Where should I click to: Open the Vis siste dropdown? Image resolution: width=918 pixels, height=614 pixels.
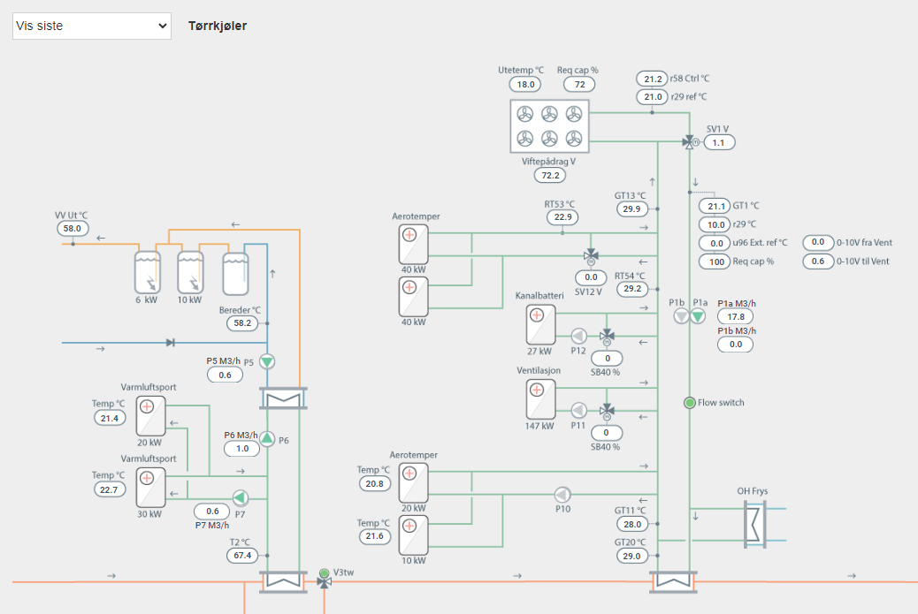pyautogui.click(x=91, y=26)
